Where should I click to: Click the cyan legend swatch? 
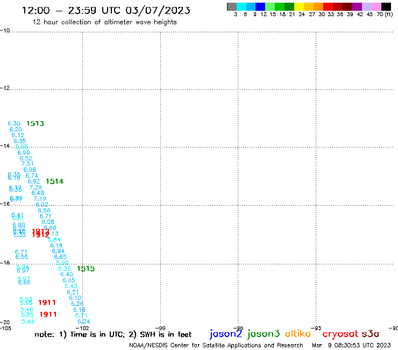[x=241, y=6]
